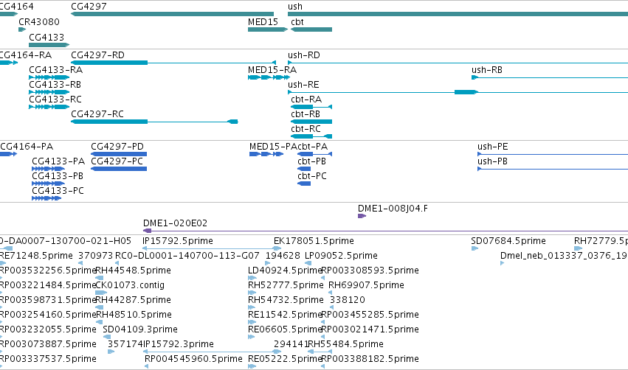Image resolution: width=628 pixels, height=370 pixels.
Task: Click the Dmel_neb_013337 feature label
Action: [x=564, y=256]
